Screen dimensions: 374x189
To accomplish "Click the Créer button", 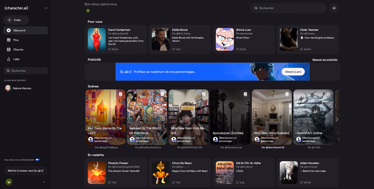I will click(16, 20).
